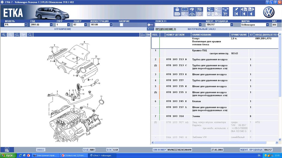Viewport: 282px width, 158px height.
Task: Click the ПРИМЕЧАНИЕ column header
Action: tap(239, 35)
